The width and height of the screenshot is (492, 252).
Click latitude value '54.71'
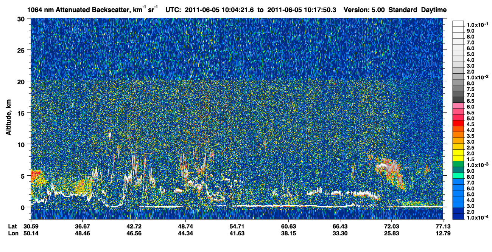[237, 226]
